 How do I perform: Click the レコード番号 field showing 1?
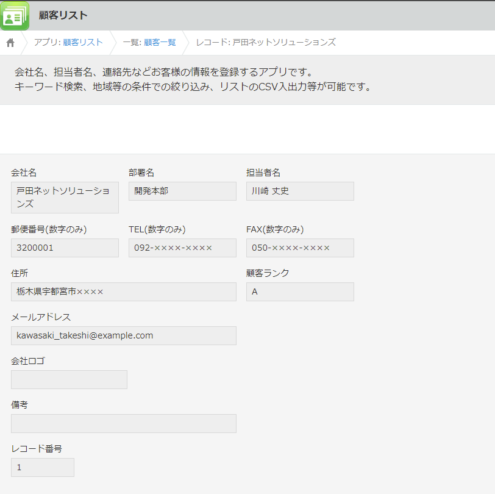[x=42, y=467]
